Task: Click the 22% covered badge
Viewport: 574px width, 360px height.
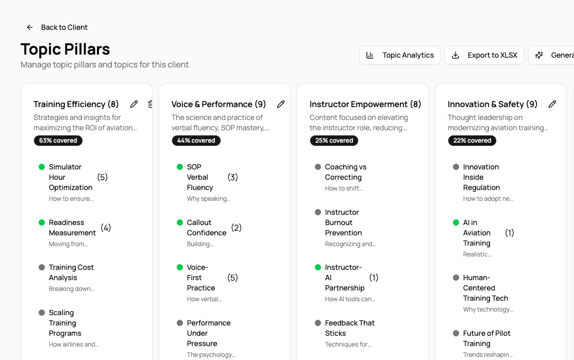Action: pyautogui.click(x=472, y=141)
